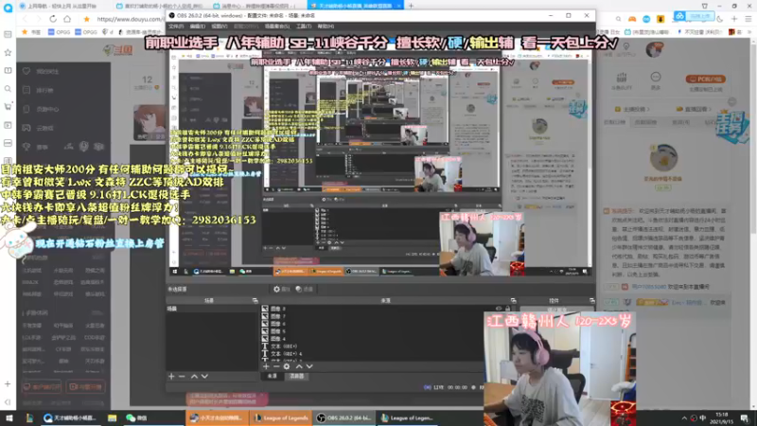The height and width of the screenshot is (426, 757).
Task: Click the browser refresh button
Action: pyautogui.click(x=53, y=19)
